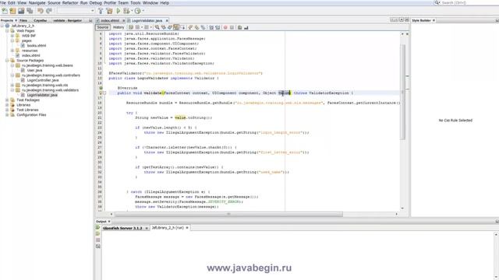Click the green rerun icon in Output panel
This screenshot has width=499, height=280.
coord(97,228)
